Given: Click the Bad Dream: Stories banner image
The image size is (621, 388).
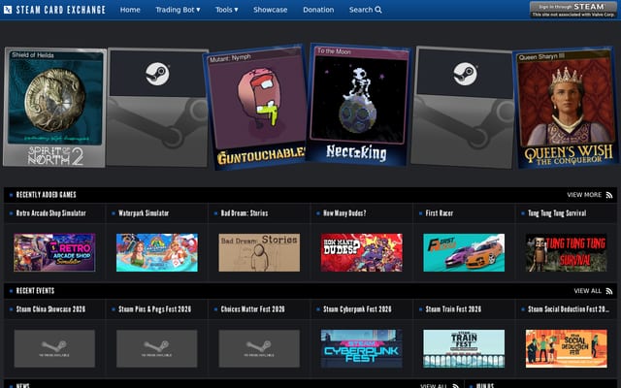Looking at the screenshot, I should coord(259,252).
